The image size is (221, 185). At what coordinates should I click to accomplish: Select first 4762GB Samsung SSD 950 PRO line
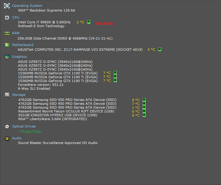click(x=67, y=100)
